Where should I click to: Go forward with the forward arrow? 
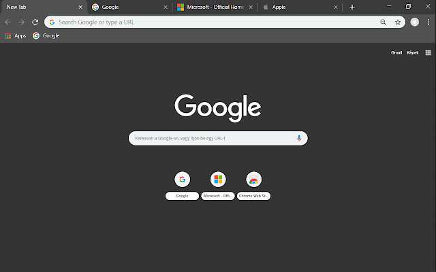click(21, 22)
